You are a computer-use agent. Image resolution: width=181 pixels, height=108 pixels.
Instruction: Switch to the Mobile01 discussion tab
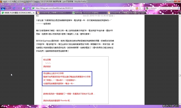coord(89,13)
